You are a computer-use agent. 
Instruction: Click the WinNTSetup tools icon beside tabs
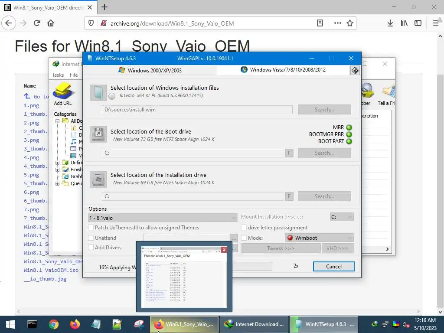click(355, 70)
